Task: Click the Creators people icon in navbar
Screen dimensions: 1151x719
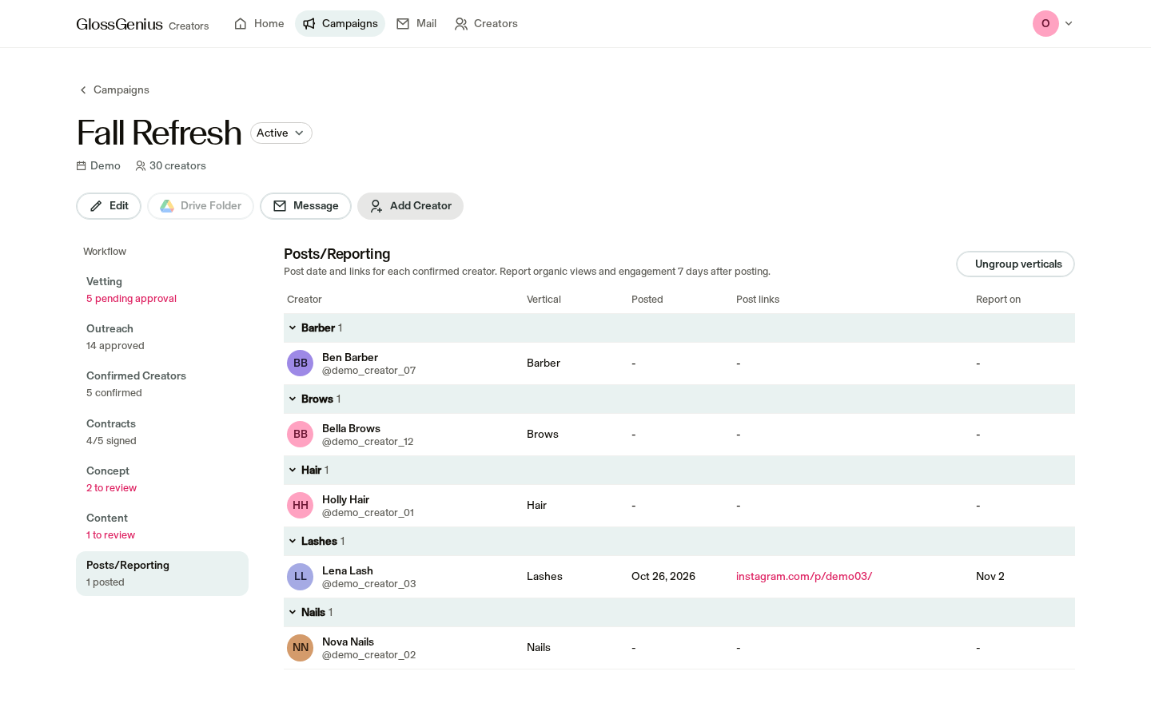Action: (461, 24)
